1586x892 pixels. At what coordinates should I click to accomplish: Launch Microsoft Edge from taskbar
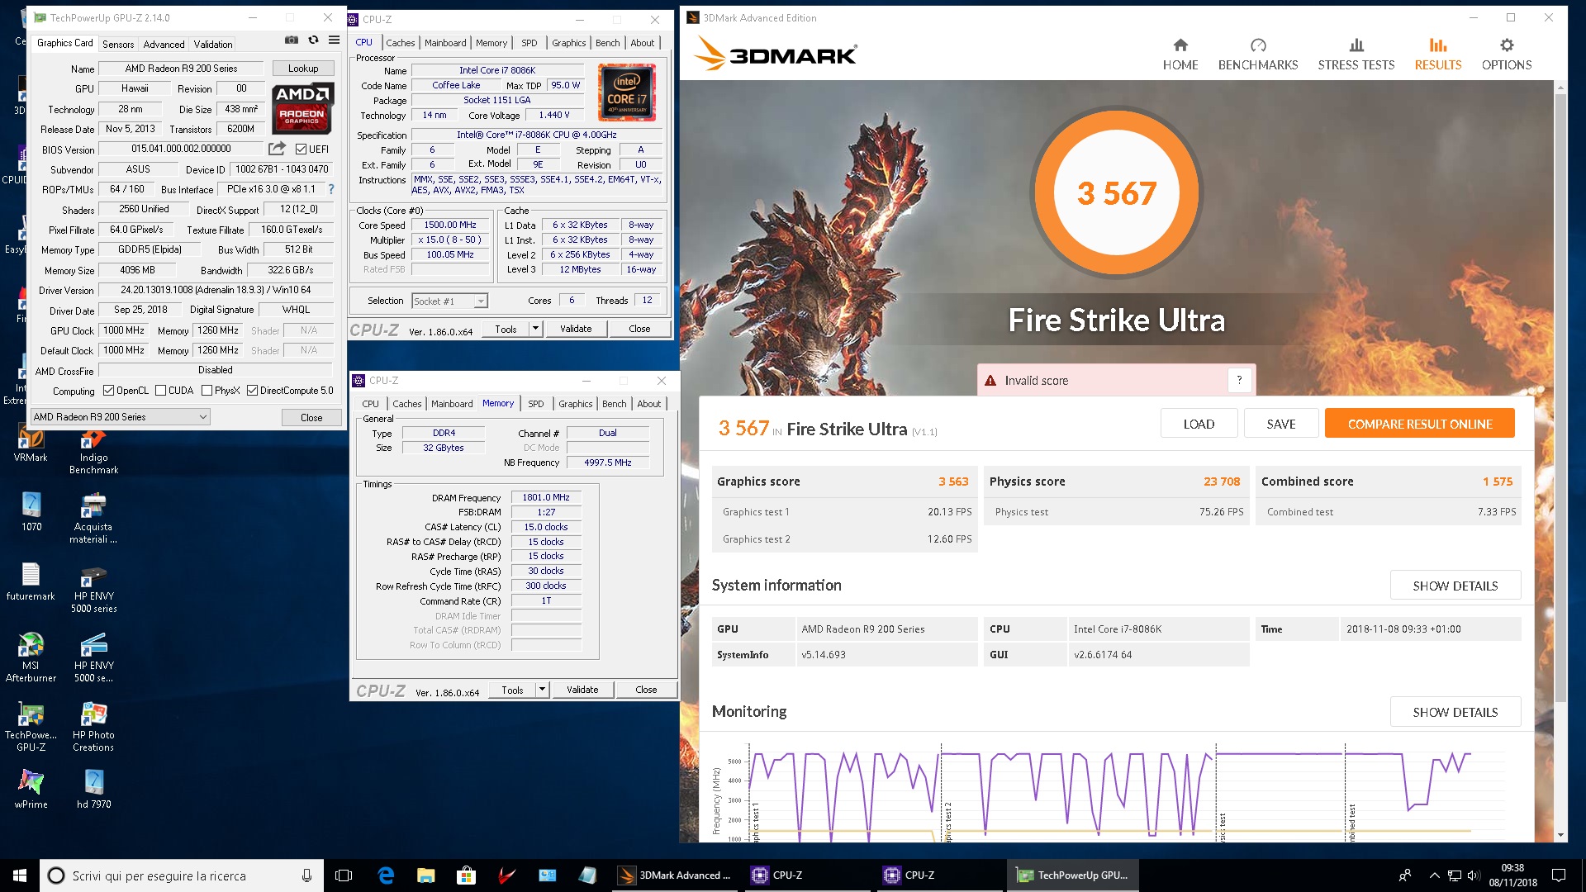point(386,875)
